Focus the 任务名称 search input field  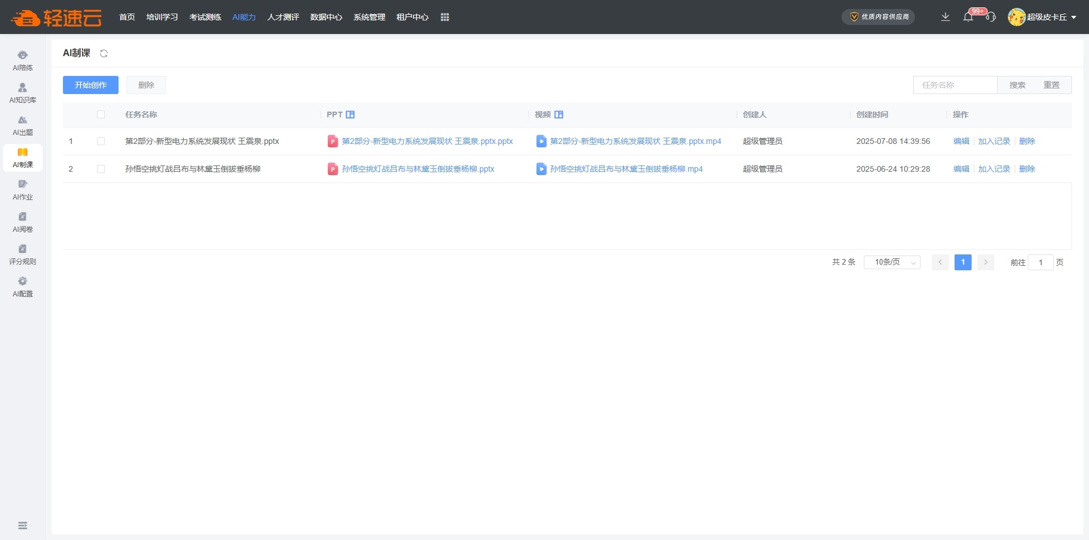pos(955,85)
